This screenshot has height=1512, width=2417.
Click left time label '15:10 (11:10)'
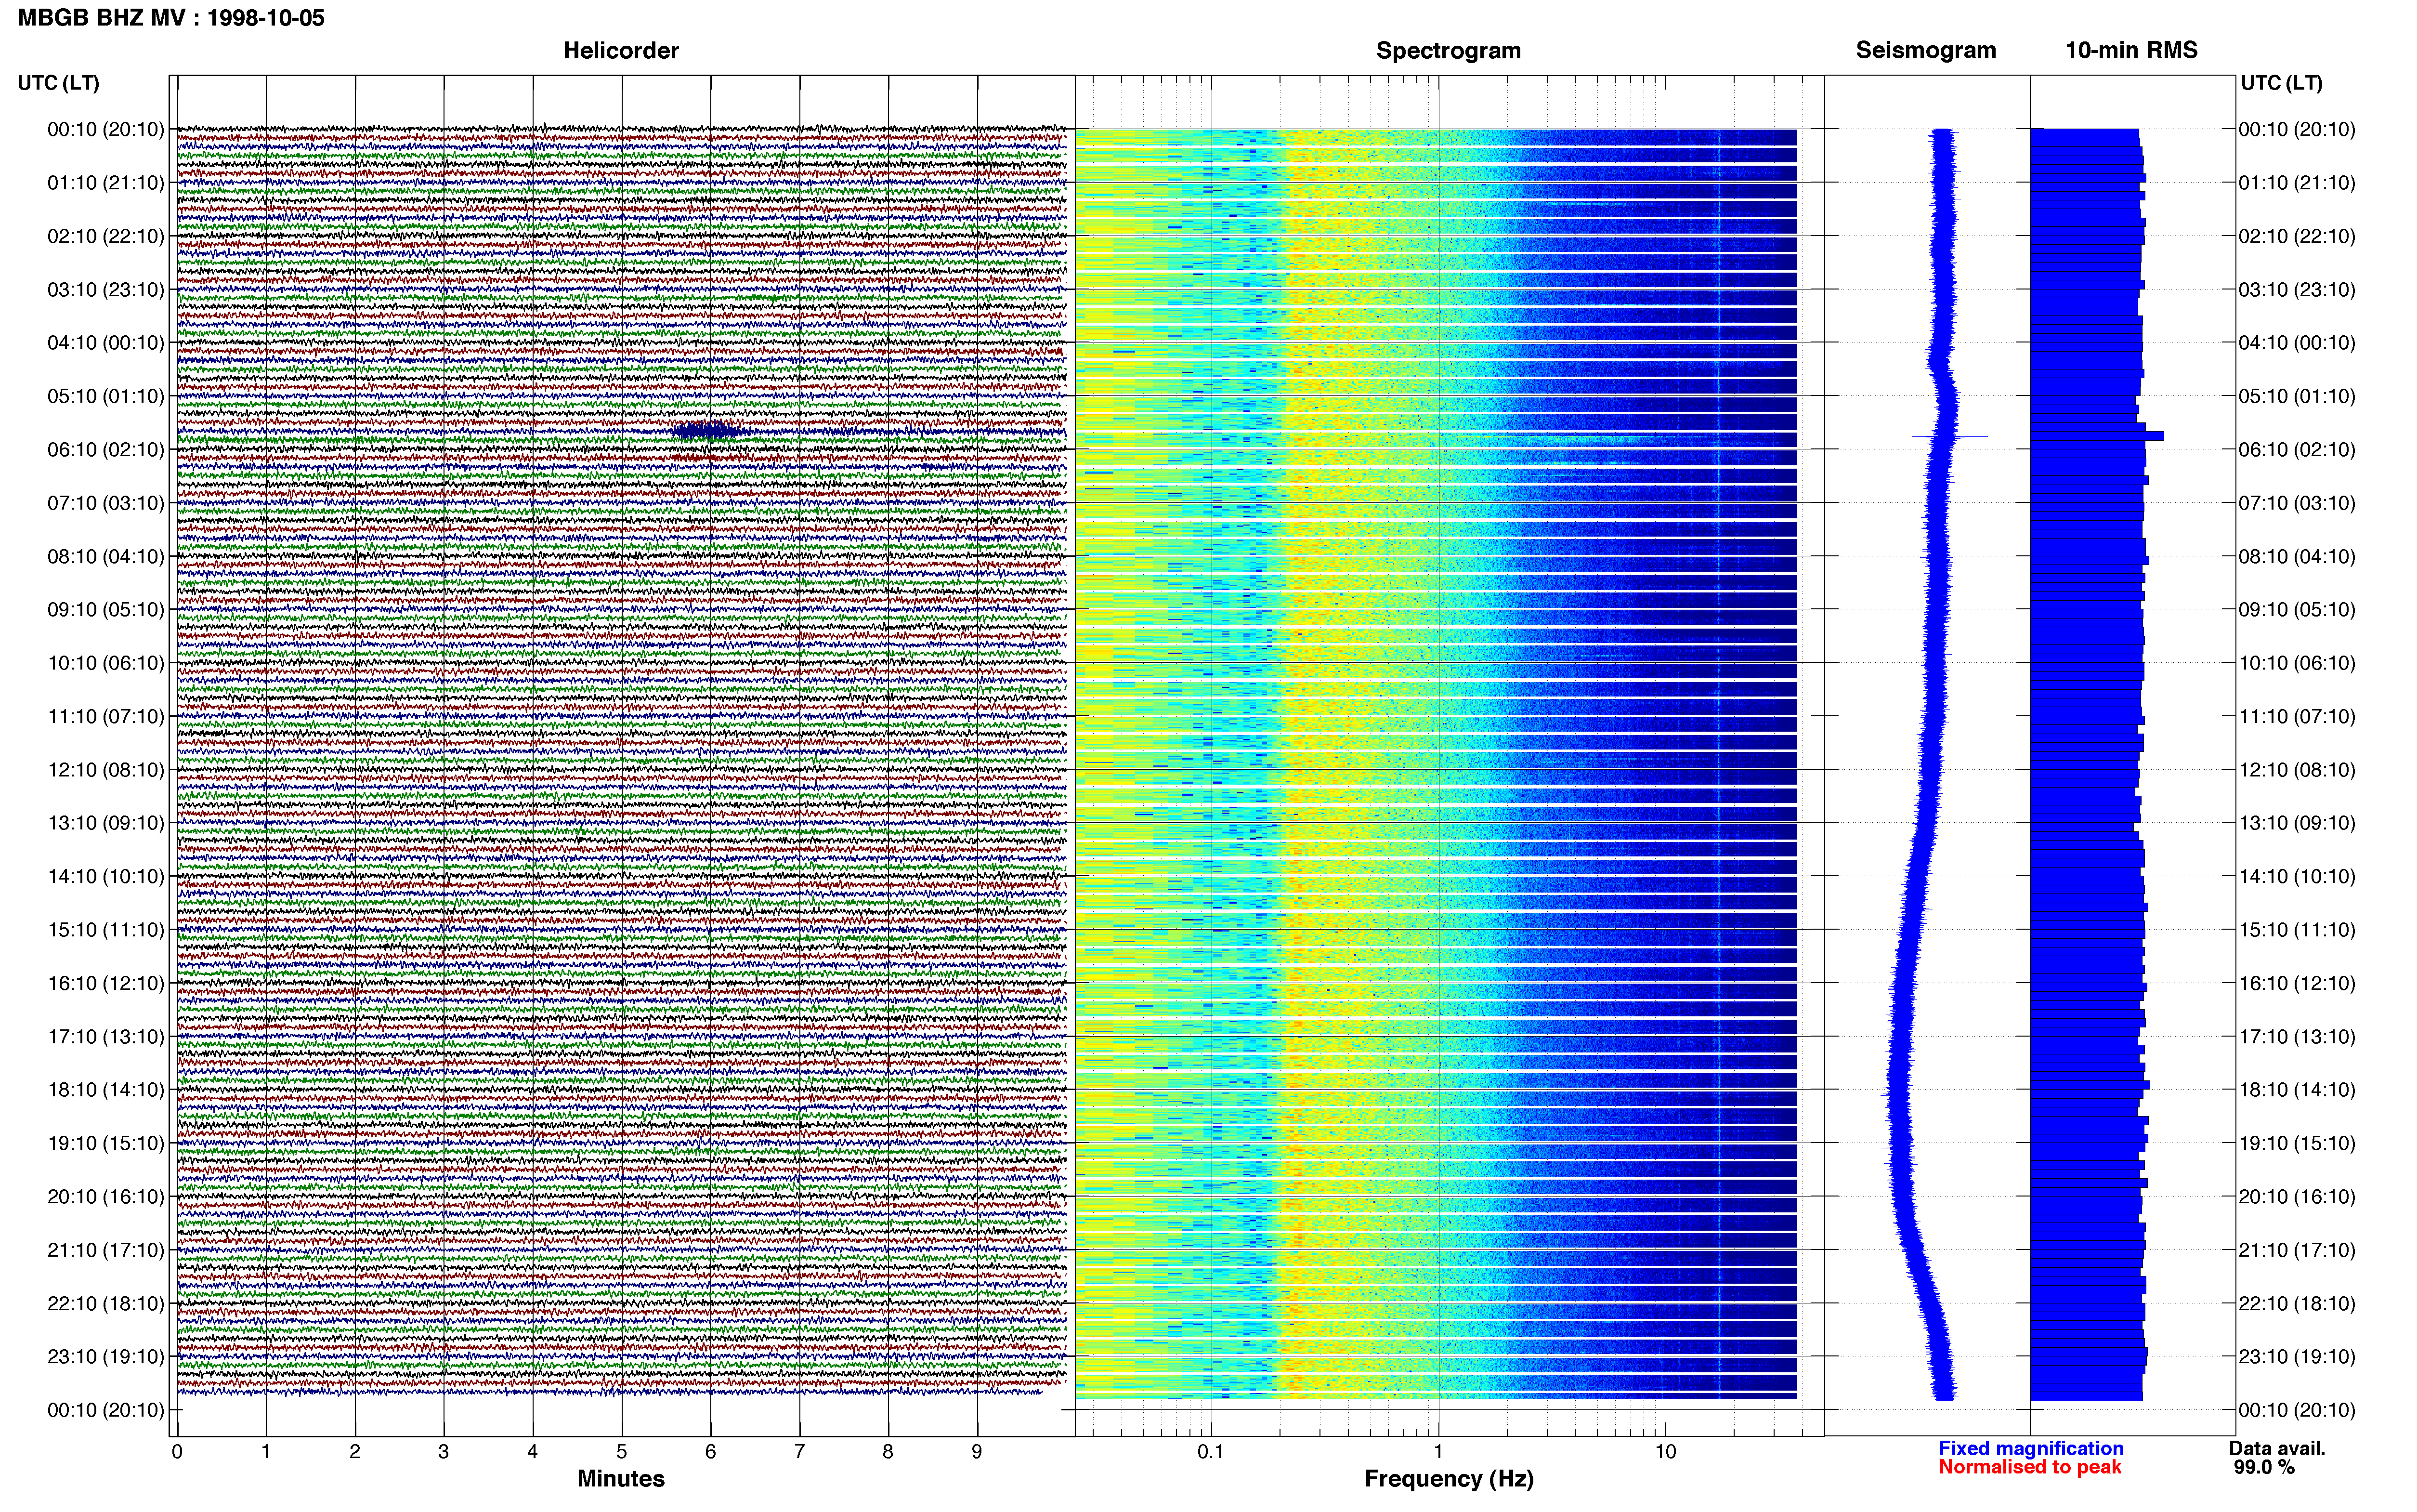pyautogui.click(x=105, y=930)
